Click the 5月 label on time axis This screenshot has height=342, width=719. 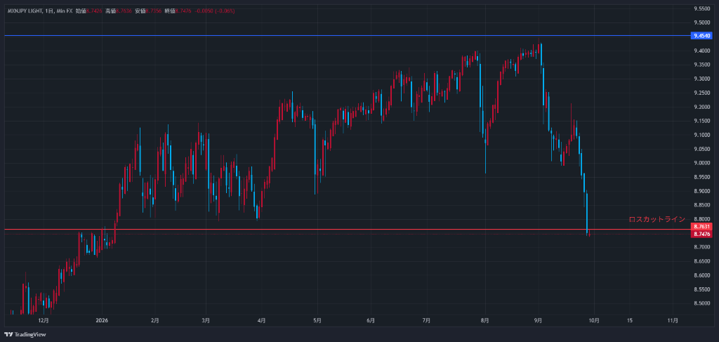tap(317, 320)
